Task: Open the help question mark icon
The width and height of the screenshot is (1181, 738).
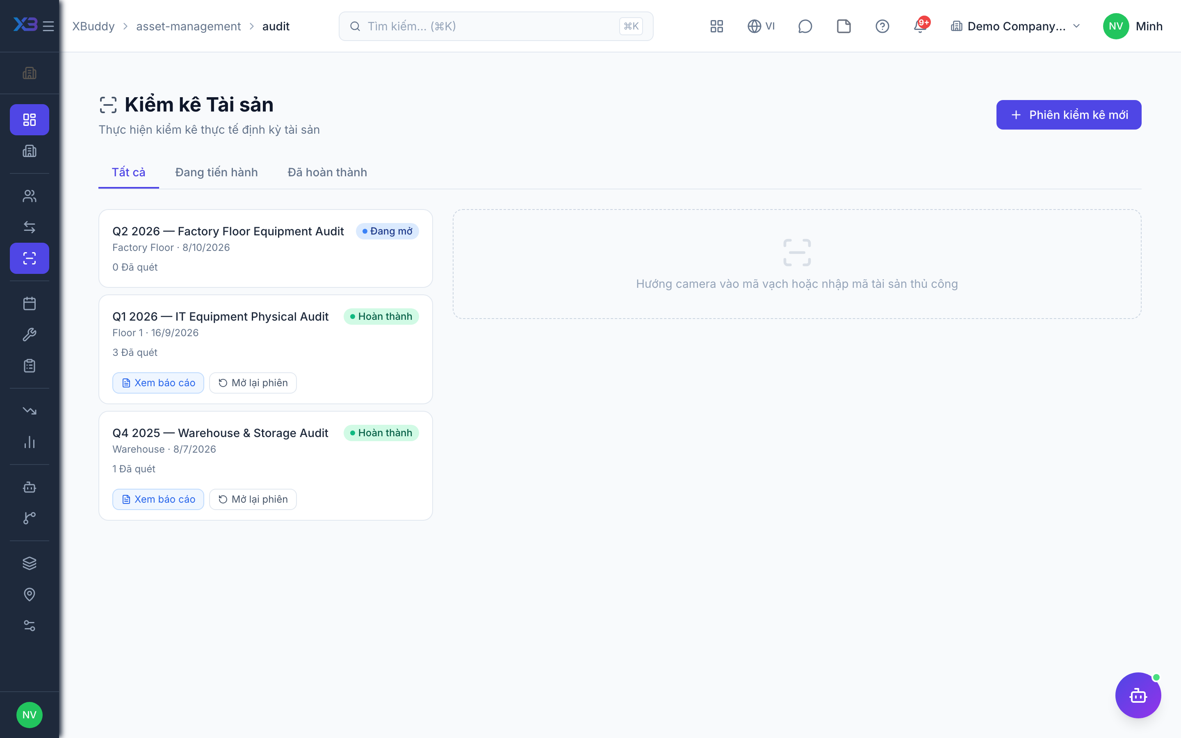Action: pyautogui.click(x=882, y=26)
